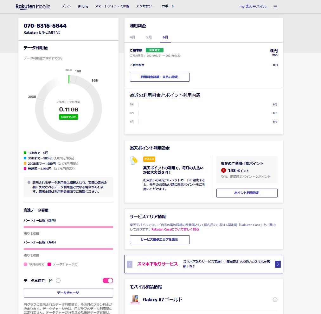Image resolution: width=321 pixels, height=314 pixels.
Task: Go to next banner with right arrow
Action: (x=278, y=264)
